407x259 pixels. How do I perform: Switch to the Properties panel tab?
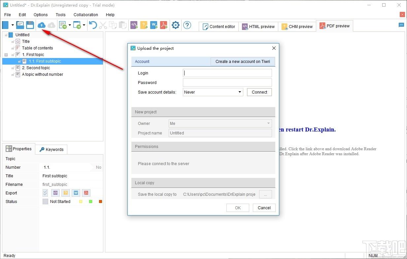(x=19, y=149)
